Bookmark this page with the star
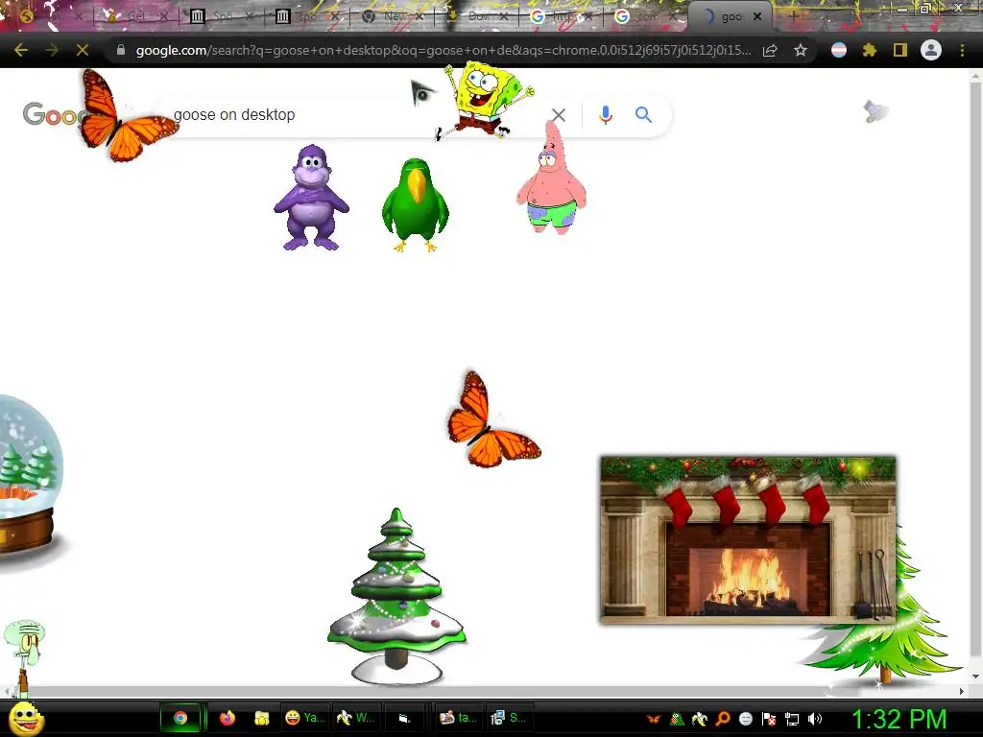The image size is (983, 737). [800, 50]
